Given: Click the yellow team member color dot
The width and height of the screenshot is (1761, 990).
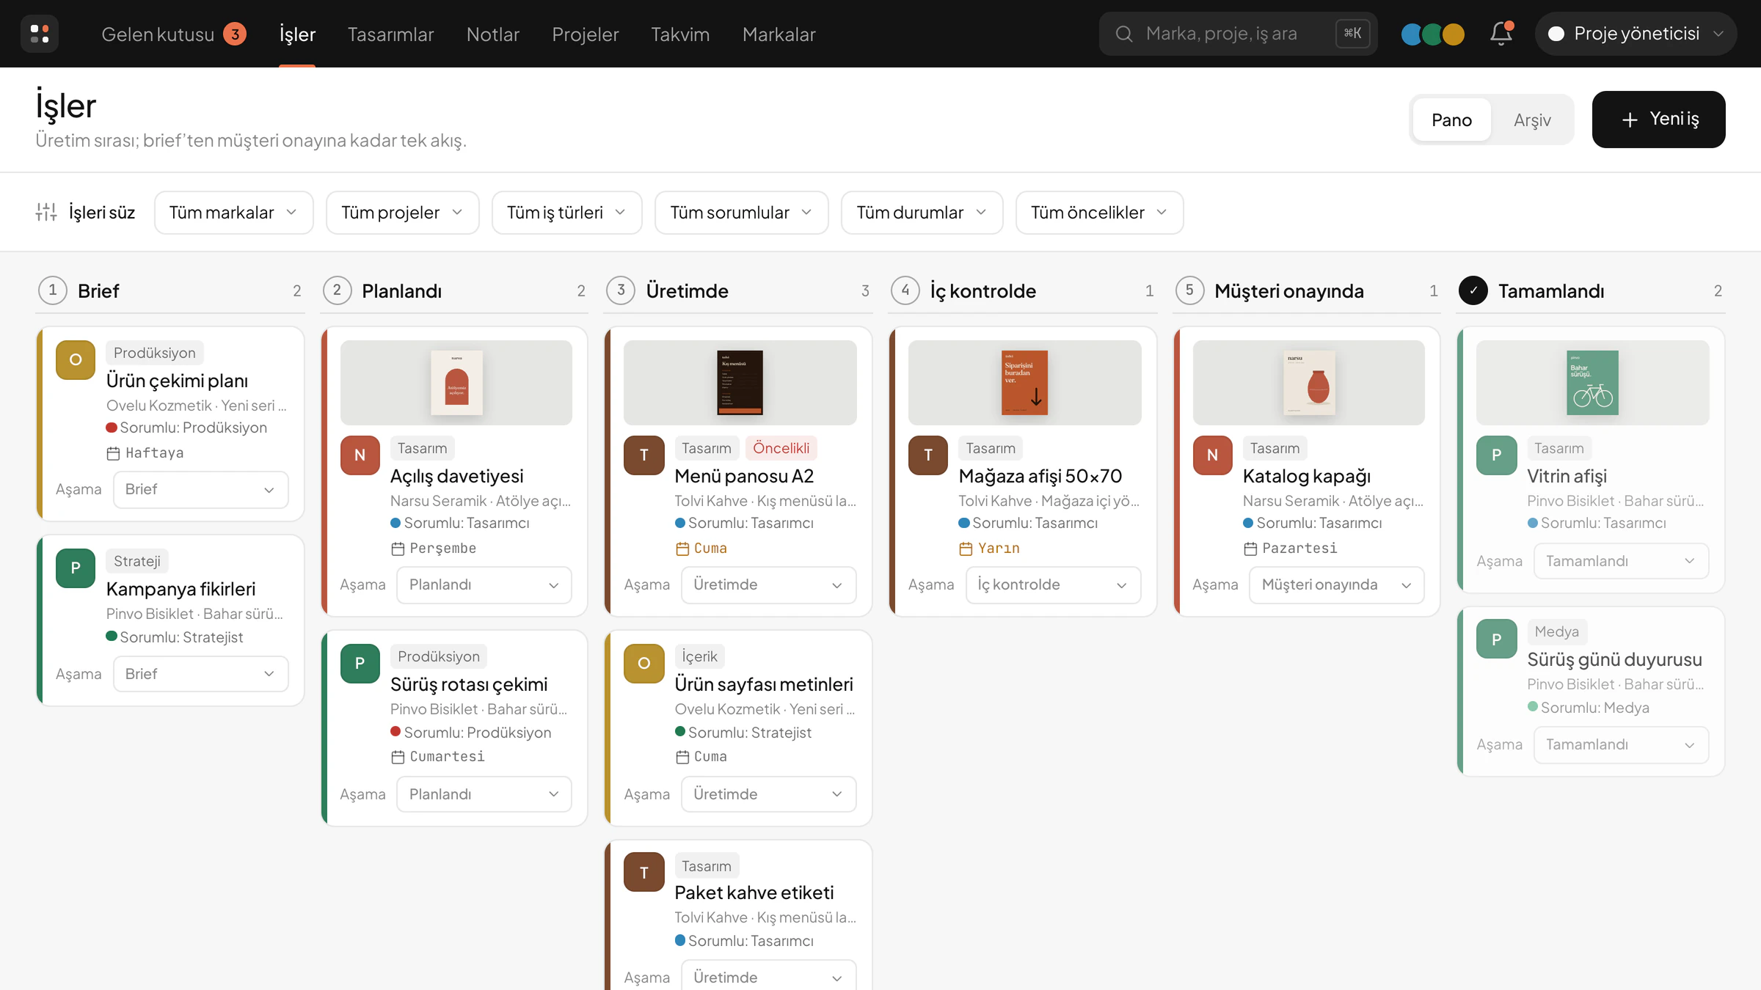Looking at the screenshot, I should [1454, 34].
